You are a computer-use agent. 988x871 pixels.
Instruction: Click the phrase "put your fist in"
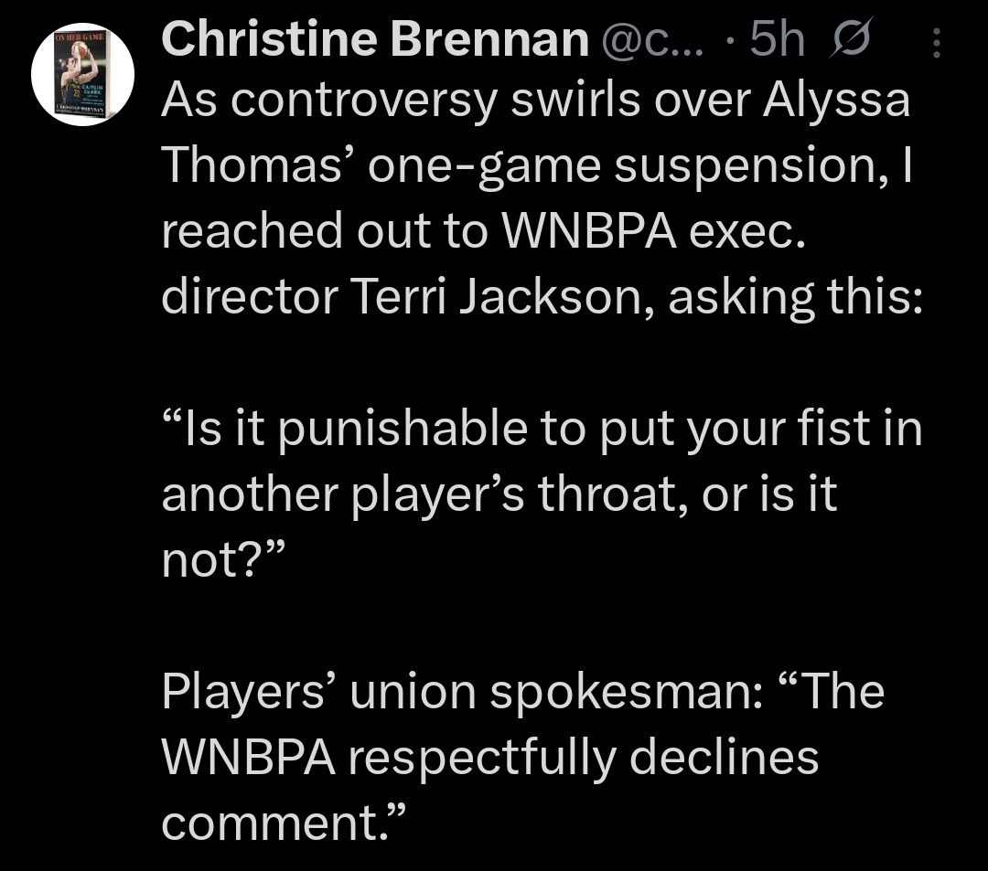(760, 430)
